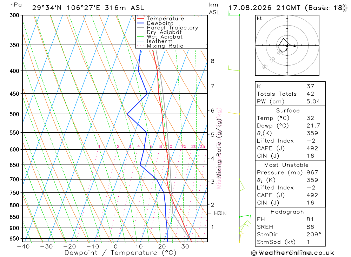Click the 700 hPa pressure label
This screenshot has height=257, width=351.
click(14, 180)
